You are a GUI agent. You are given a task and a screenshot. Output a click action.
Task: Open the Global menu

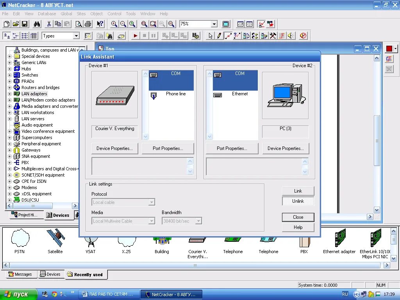pos(66,14)
